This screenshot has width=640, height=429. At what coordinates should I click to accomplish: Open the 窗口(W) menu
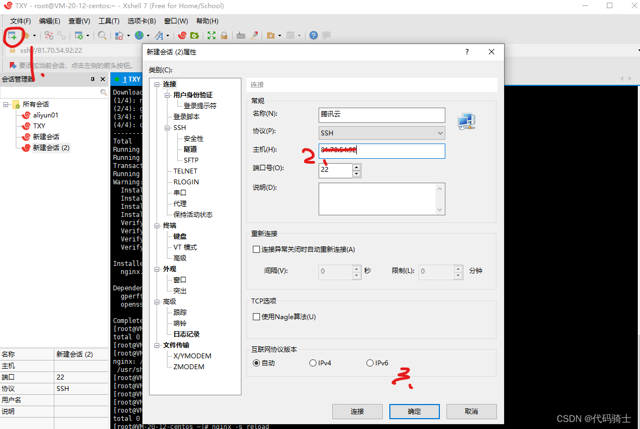point(176,21)
